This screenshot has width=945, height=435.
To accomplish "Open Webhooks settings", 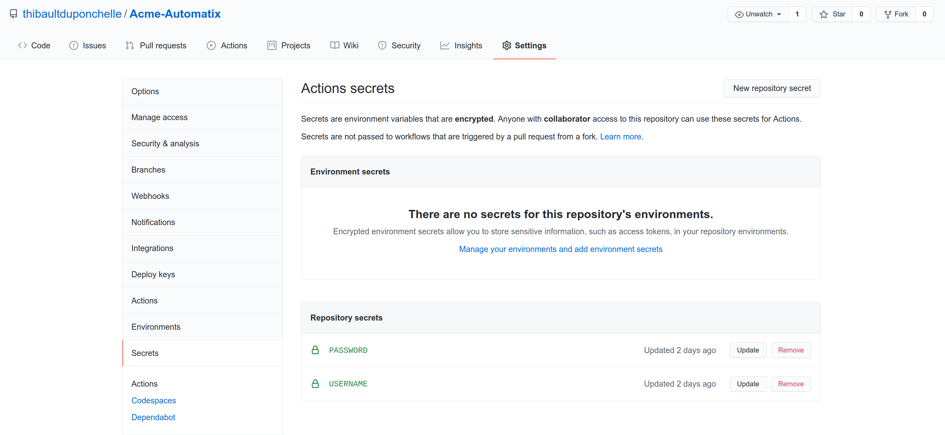I will click(203, 196).
